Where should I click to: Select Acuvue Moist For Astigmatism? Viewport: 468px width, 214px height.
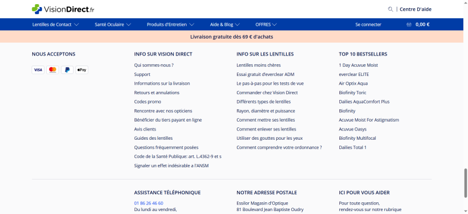[x=369, y=120]
